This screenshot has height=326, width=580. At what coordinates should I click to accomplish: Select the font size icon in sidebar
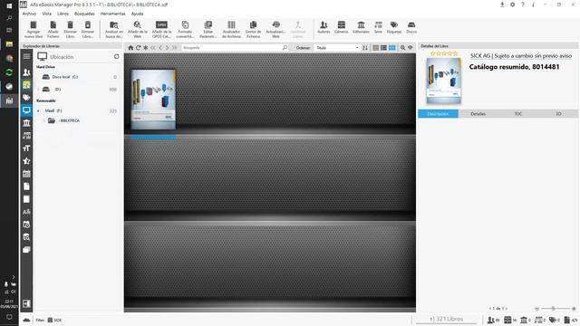coord(26,149)
